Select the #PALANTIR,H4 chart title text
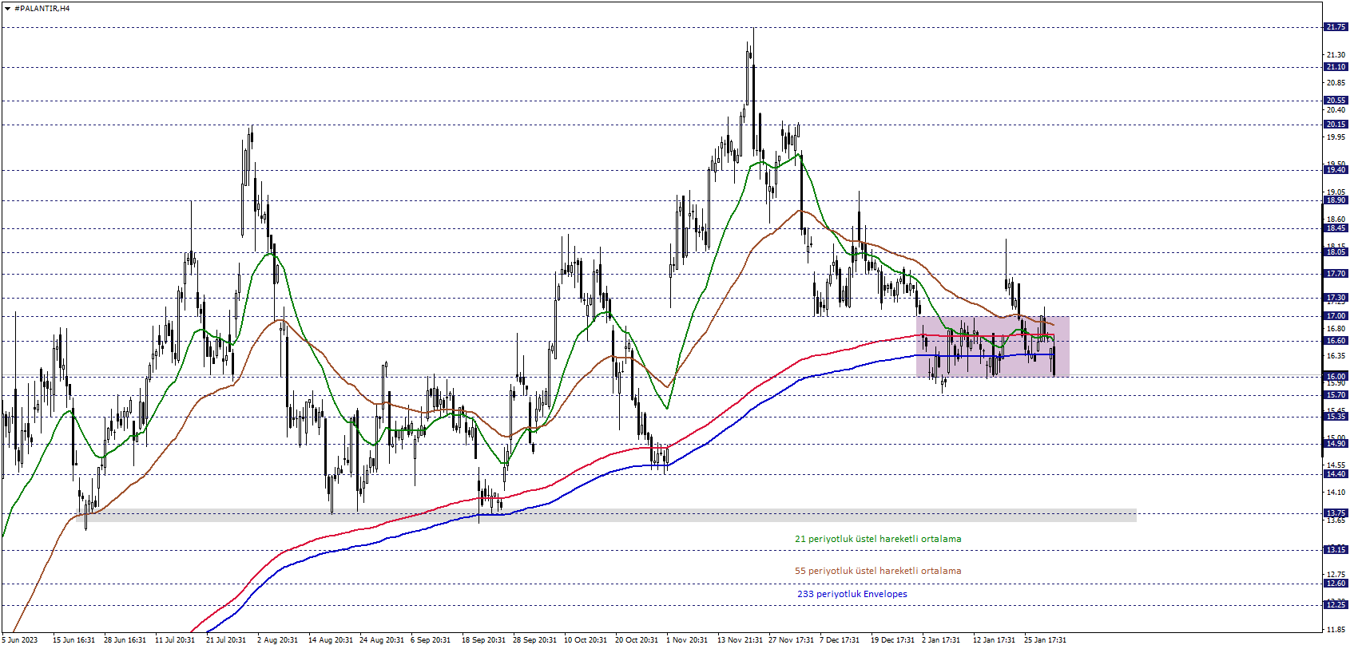1354x649 pixels. 42,8
